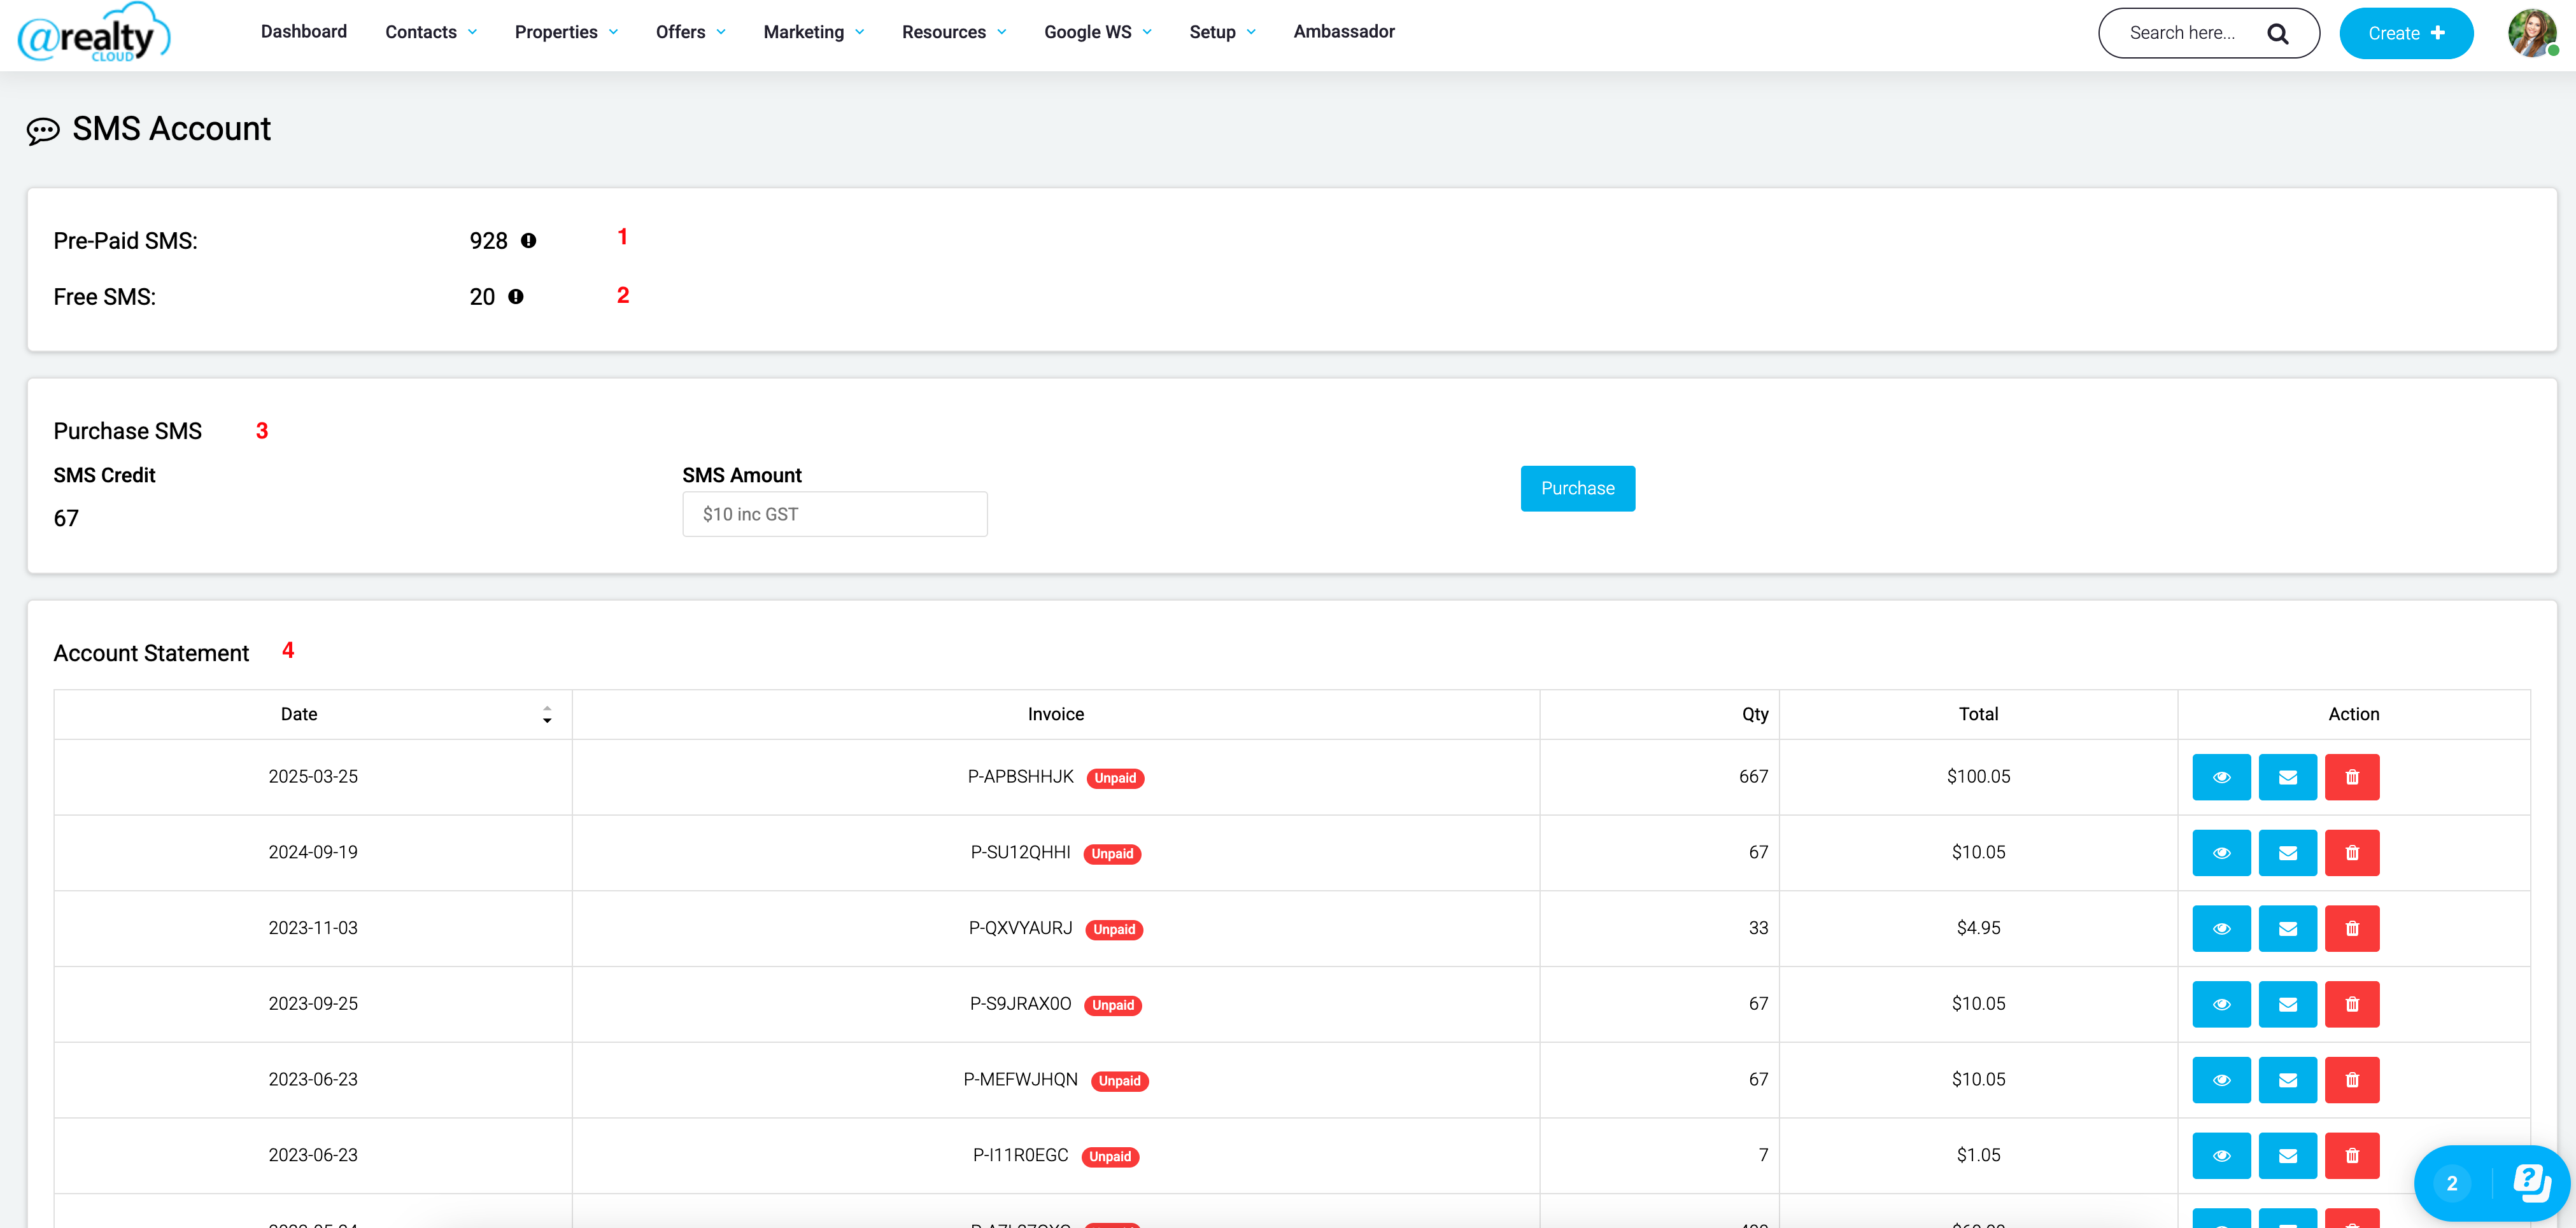Click the Create plus button
Screen dimensions: 2576x1228
pos(2405,34)
